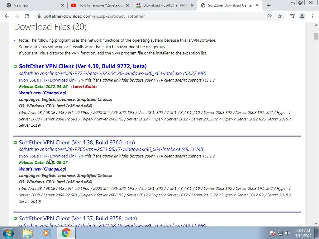Go back to the previous page

click(7, 16)
